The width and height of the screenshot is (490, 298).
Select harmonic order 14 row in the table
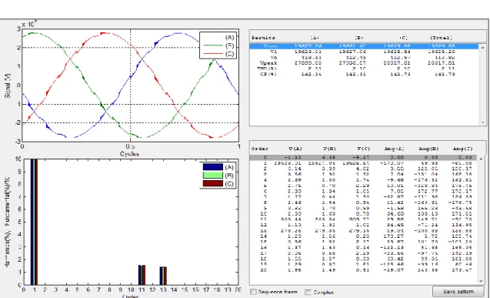(x=363, y=236)
